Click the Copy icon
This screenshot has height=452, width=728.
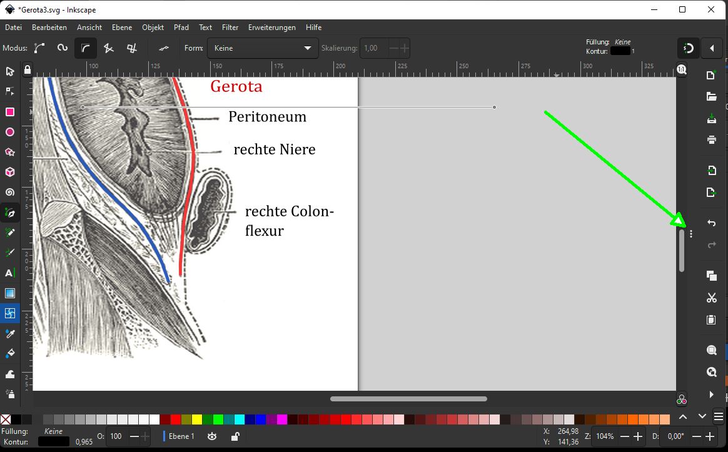tap(711, 276)
